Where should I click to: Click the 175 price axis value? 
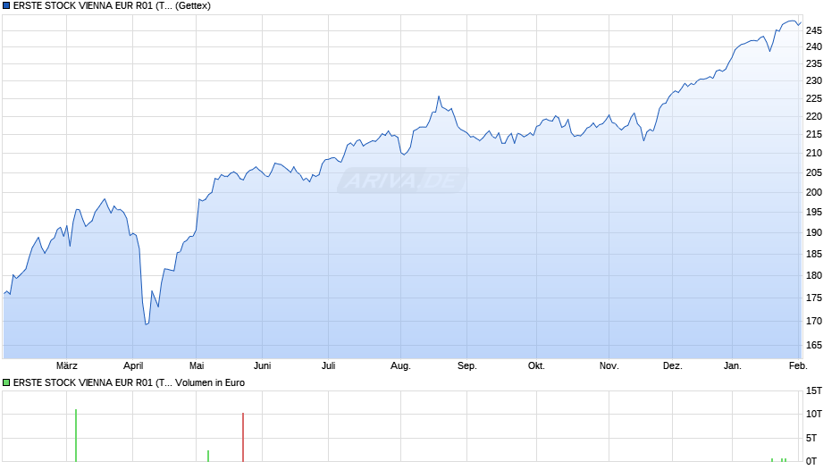(814, 298)
